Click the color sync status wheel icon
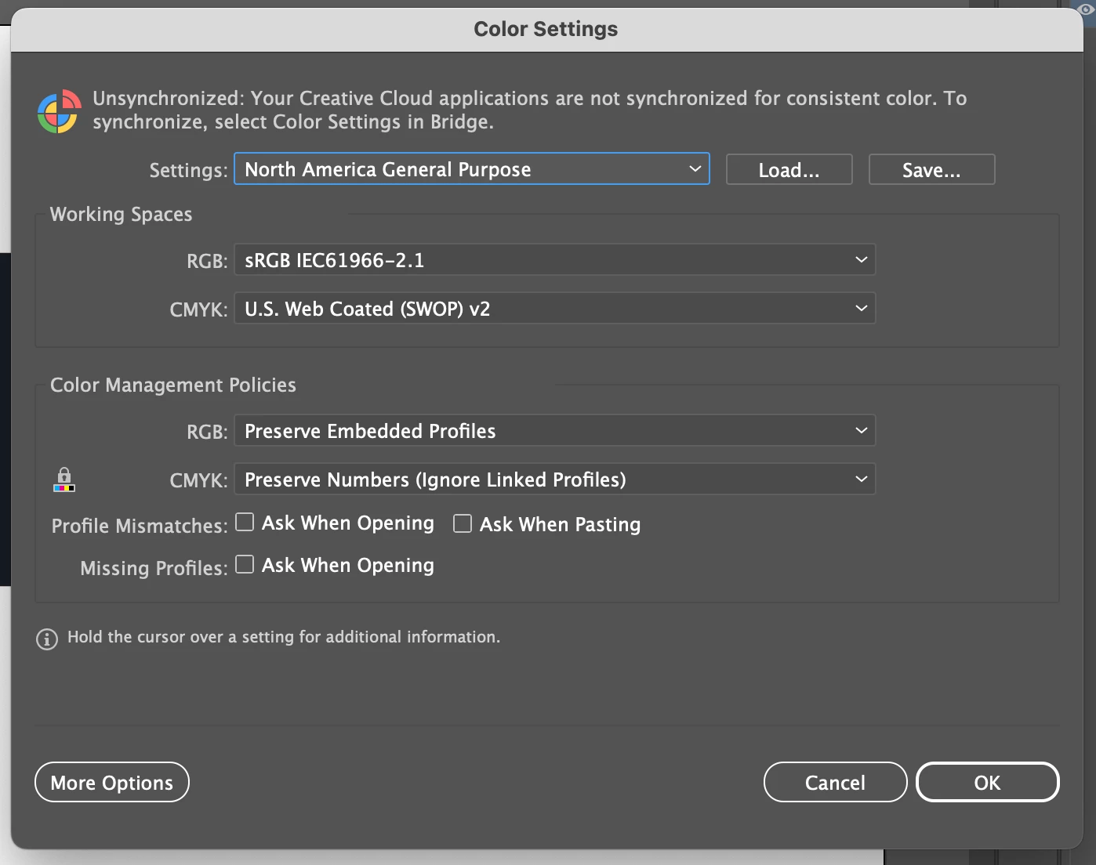The height and width of the screenshot is (865, 1096). [x=59, y=111]
